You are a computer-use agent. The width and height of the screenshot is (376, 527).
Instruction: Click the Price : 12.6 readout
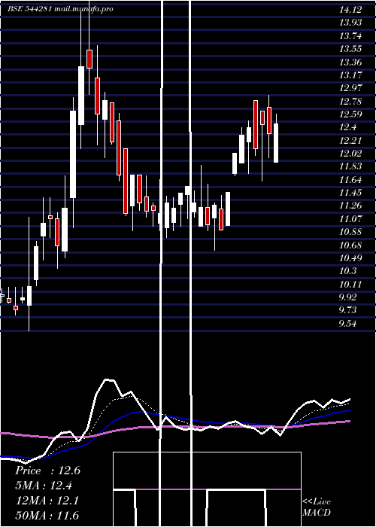[47, 471]
